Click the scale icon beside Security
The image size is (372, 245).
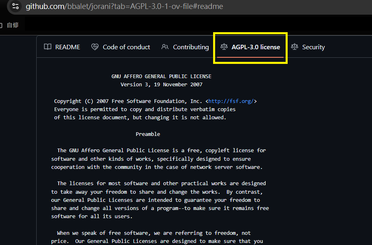(x=295, y=47)
